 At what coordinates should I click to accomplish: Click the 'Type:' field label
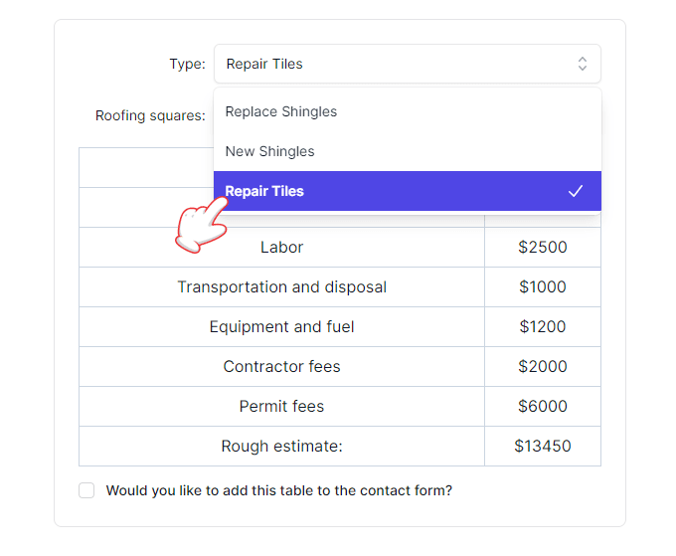[x=187, y=64]
